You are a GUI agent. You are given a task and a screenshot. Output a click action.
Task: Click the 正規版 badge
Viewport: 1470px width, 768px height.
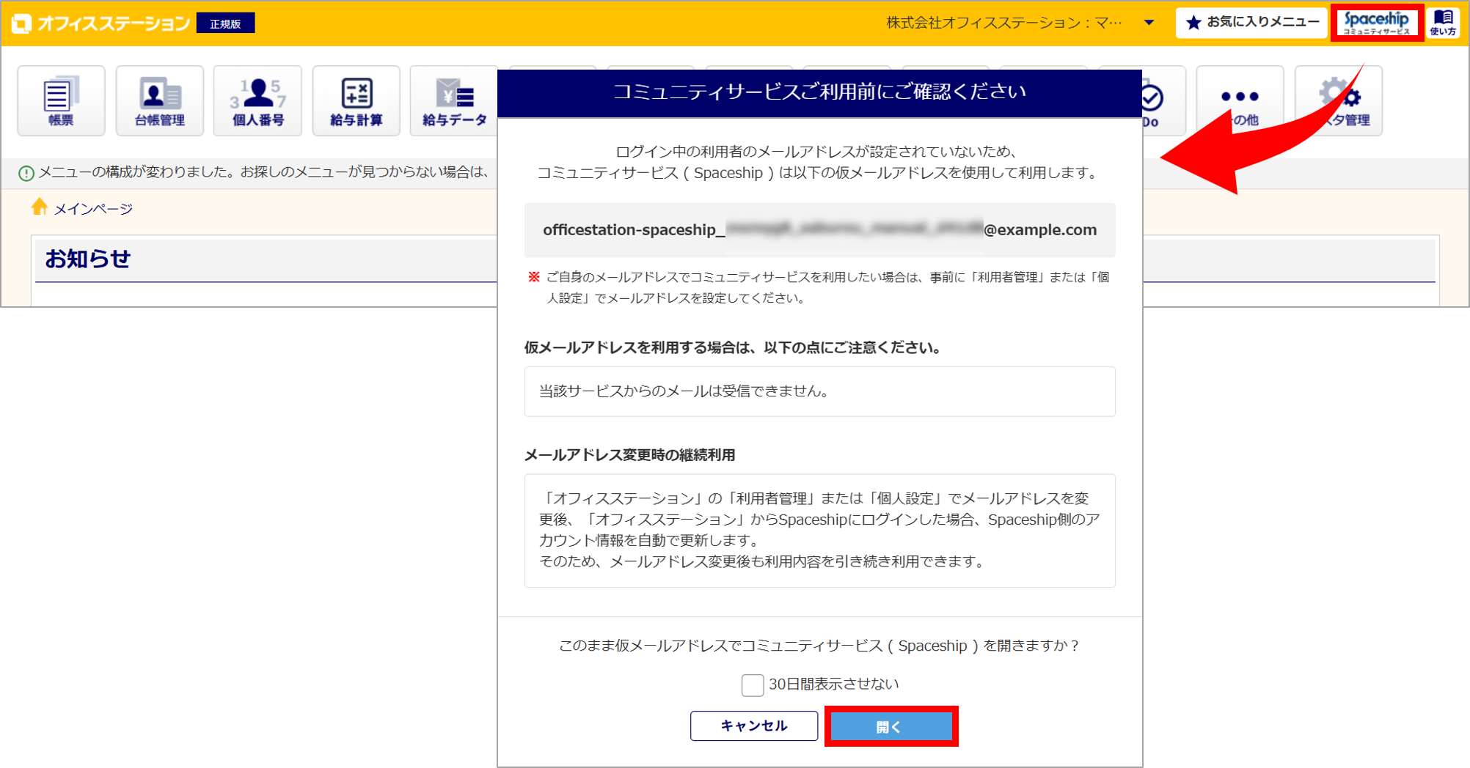coord(225,23)
